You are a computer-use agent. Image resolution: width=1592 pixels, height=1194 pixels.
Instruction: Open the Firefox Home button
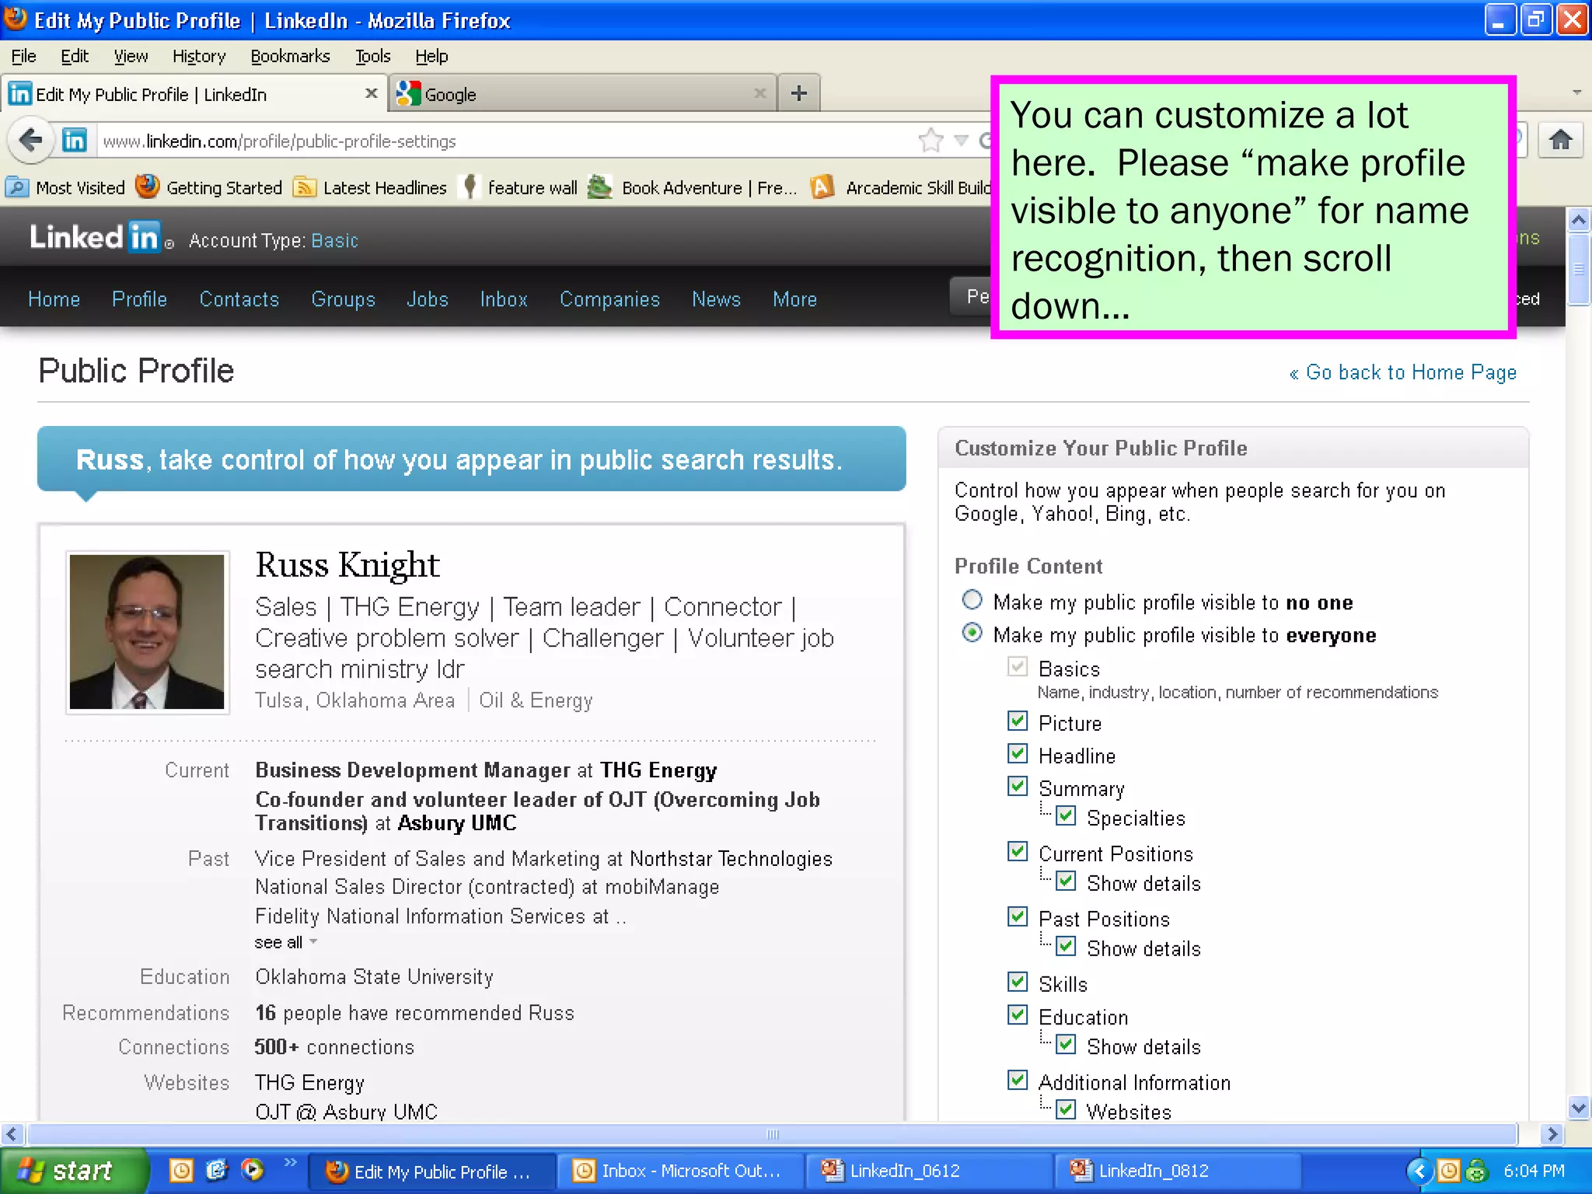click(x=1560, y=141)
